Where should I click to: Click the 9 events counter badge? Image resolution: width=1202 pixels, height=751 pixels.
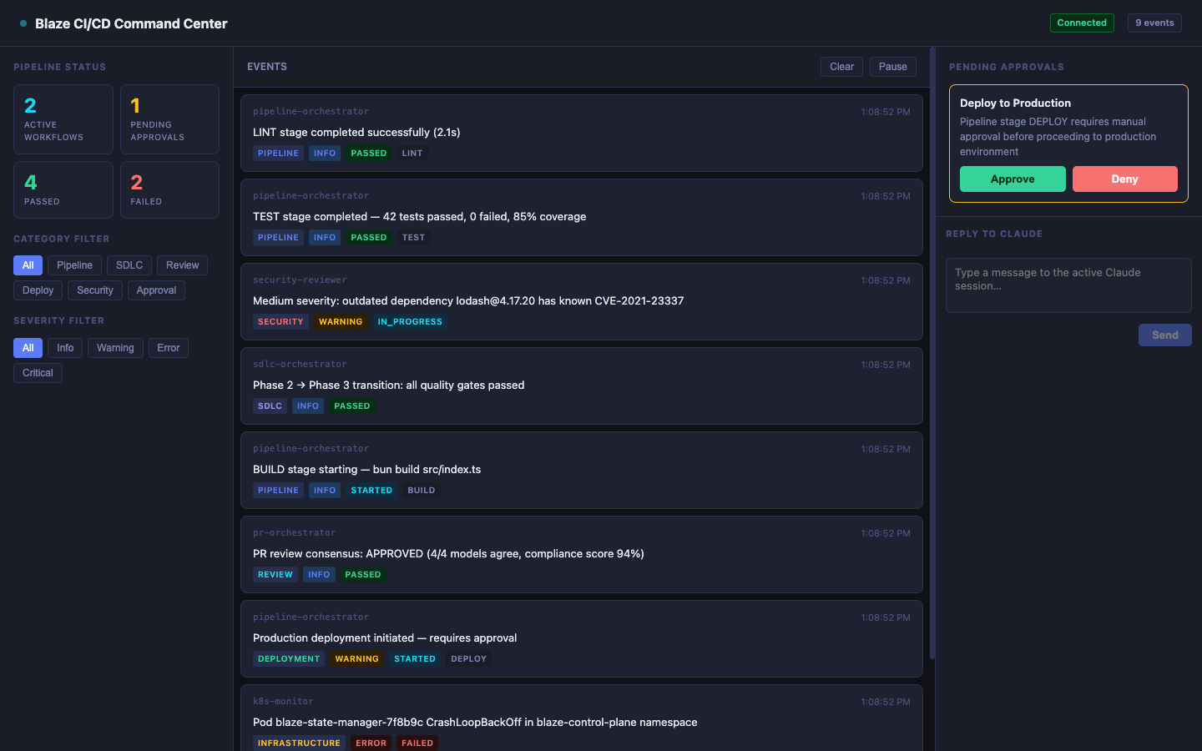[1154, 23]
